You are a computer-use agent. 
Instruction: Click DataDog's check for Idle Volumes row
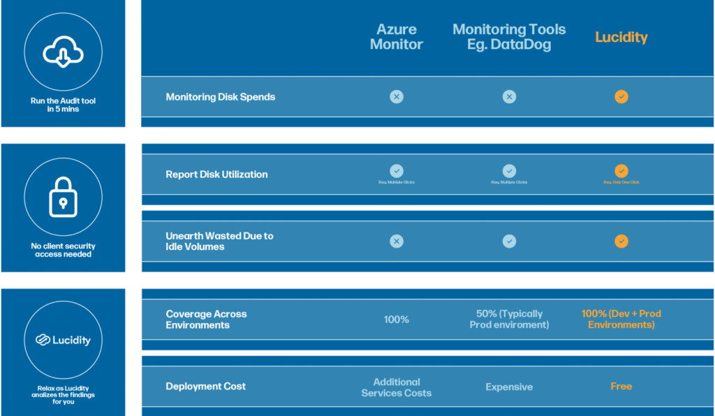(509, 242)
